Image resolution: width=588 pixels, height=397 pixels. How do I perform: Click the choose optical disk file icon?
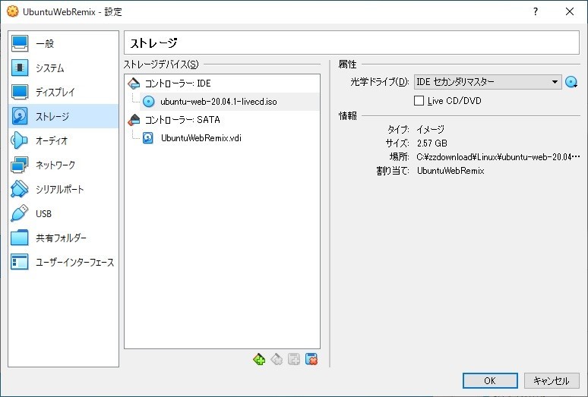click(571, 82)
